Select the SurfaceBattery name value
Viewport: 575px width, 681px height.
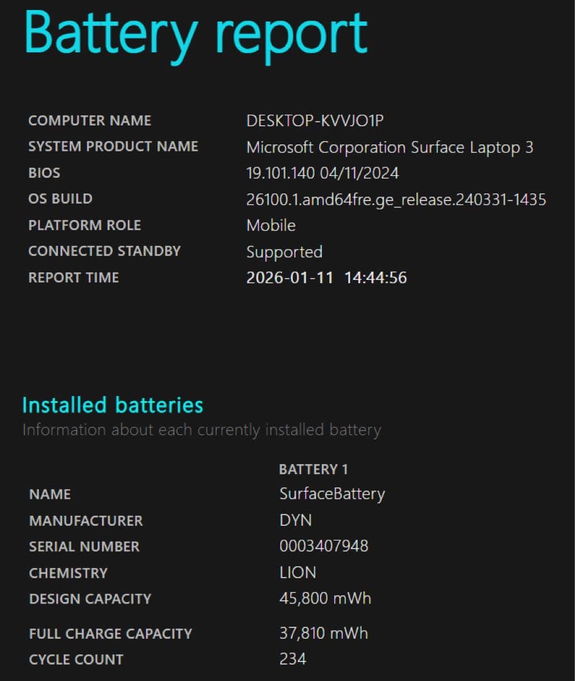click(332, 494)
